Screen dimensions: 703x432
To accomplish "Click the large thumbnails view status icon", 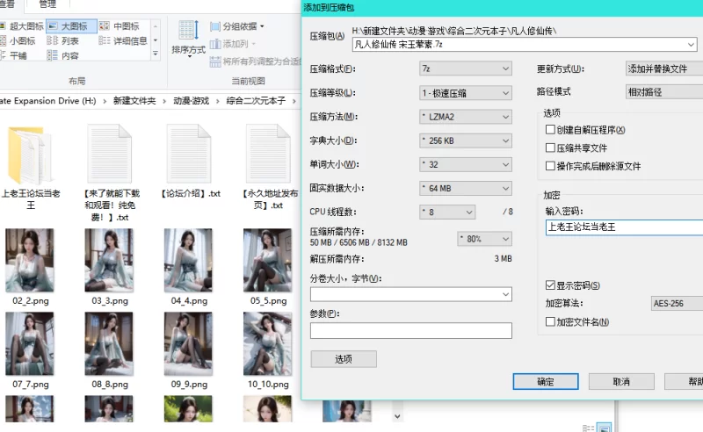I will point(605,428).
